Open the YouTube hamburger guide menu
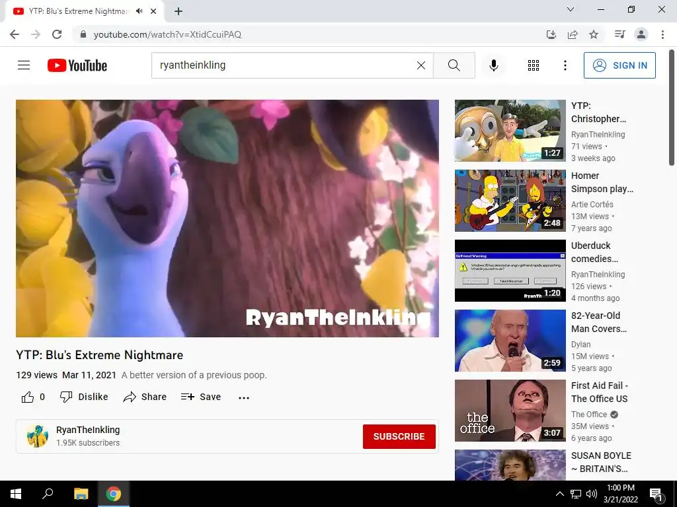This screenshot has height=507, width=677. coord(24,65)
